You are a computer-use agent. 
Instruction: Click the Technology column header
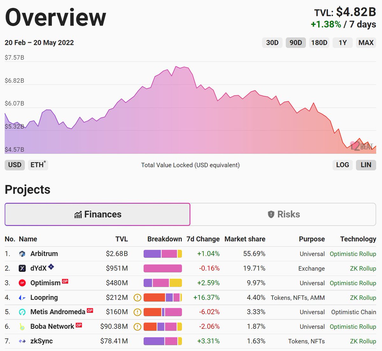coord(358,239)
